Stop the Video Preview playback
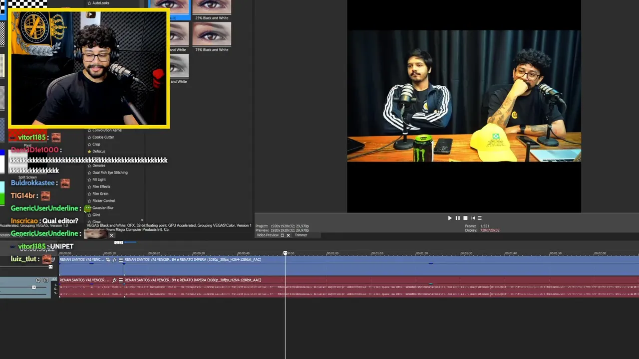 tap(465, 218)
